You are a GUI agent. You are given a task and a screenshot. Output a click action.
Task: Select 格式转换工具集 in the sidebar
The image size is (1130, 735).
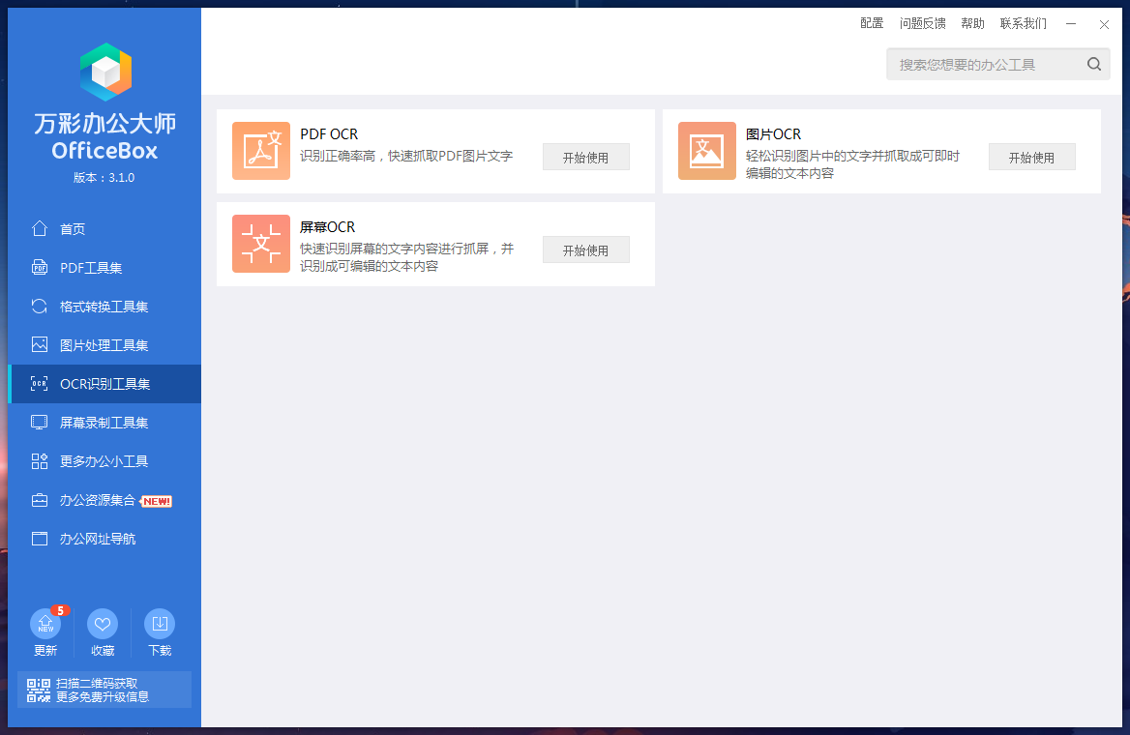[x=104, y=307]
